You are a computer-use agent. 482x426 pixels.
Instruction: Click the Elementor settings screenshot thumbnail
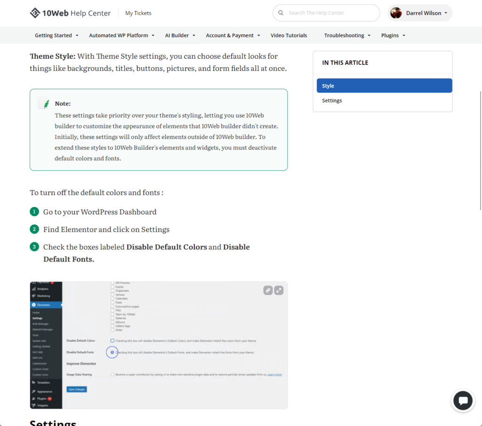(x=159, y=345)
